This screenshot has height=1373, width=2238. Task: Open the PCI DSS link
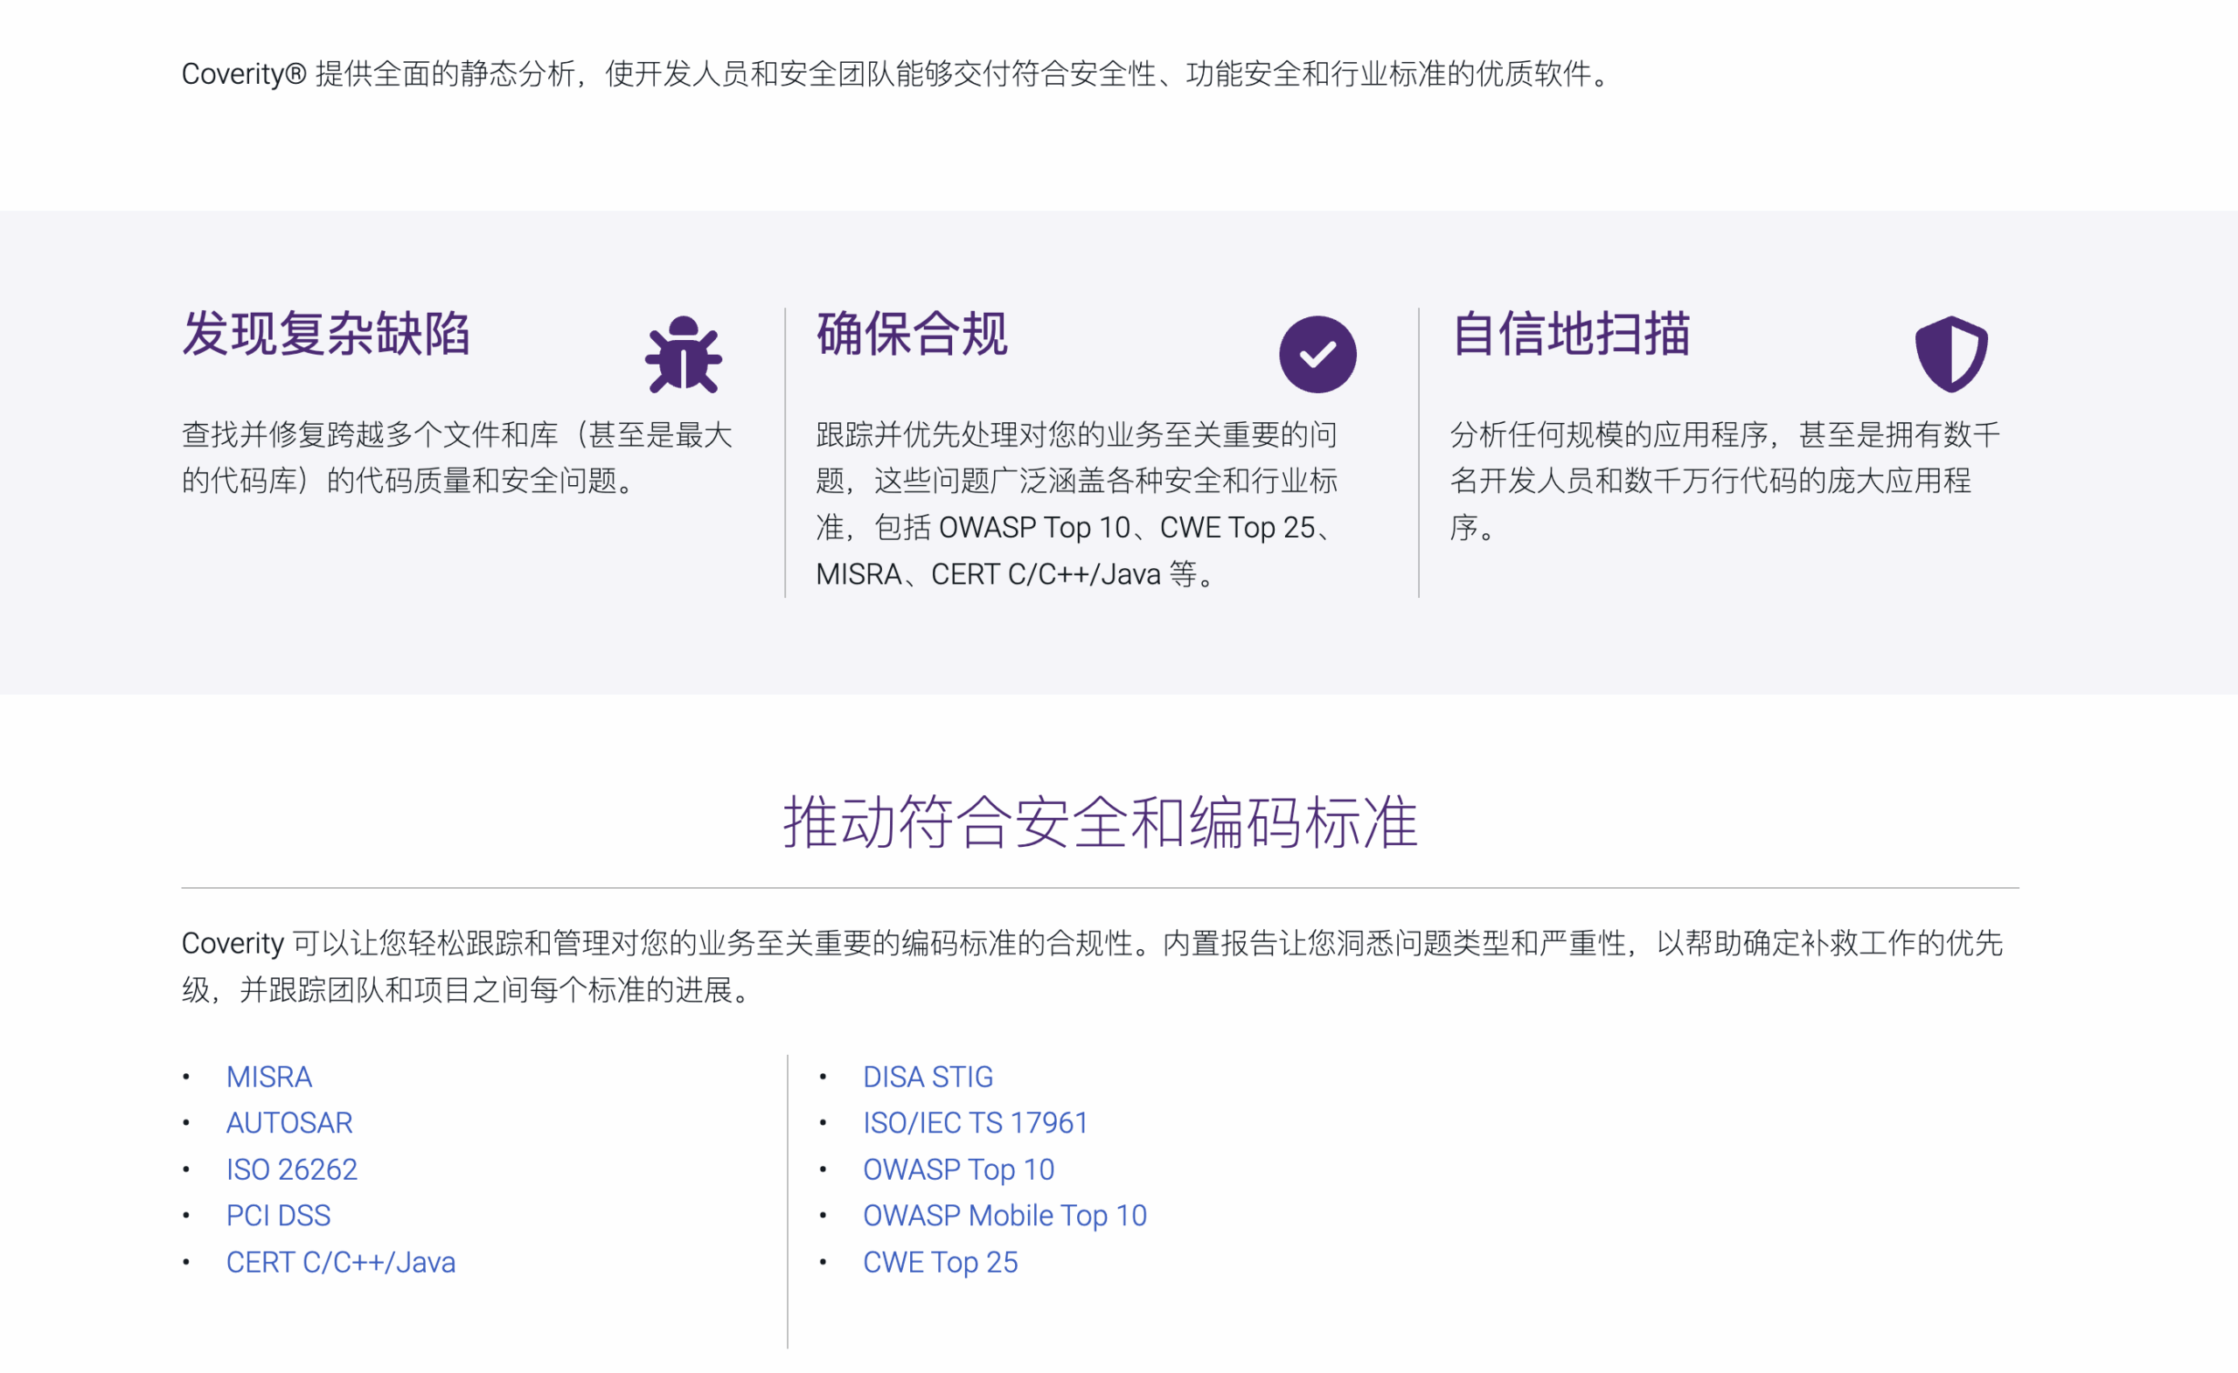tap(278, 1216)
